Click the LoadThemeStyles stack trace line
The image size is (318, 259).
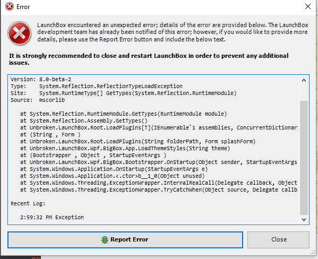point(125,148)
